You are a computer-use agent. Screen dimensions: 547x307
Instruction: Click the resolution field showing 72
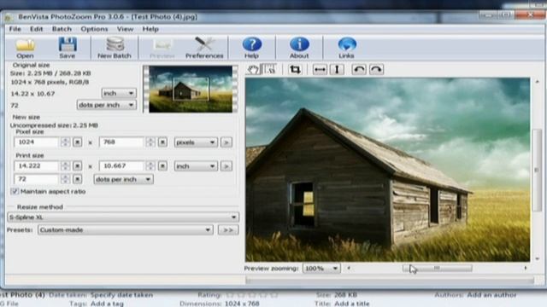(36, 179)
